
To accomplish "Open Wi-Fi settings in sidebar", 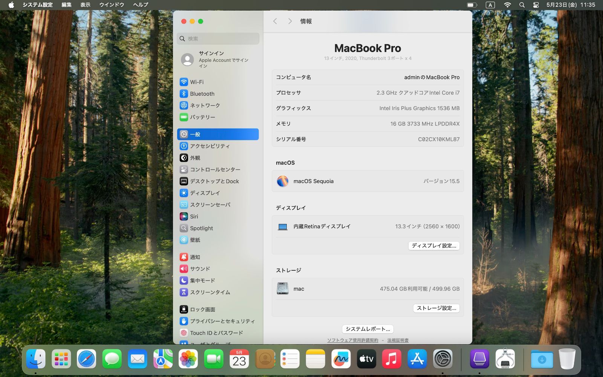I will coord(218,82).
